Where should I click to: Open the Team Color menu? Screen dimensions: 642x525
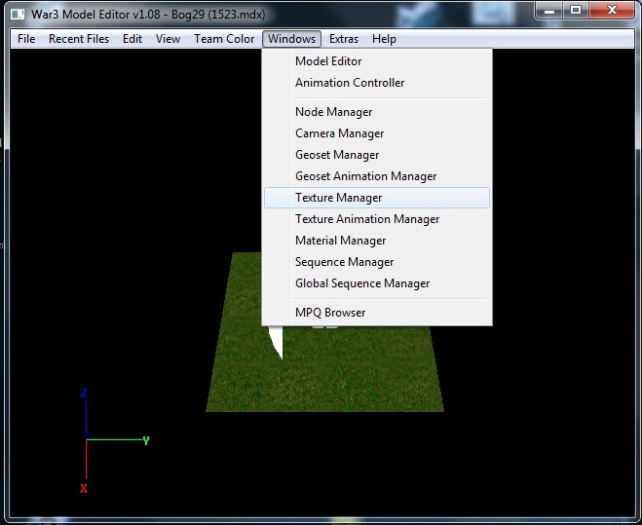(x=224, y=39)
